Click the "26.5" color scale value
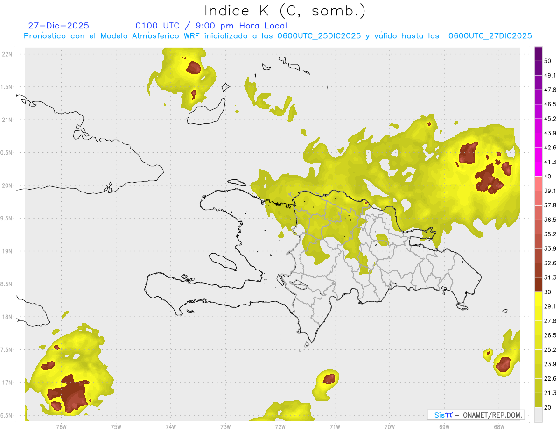This screenshot has height=433, width=560. (550, 335)
